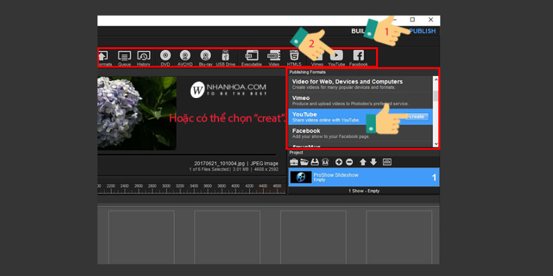Choose the DVD output icon

165,55
